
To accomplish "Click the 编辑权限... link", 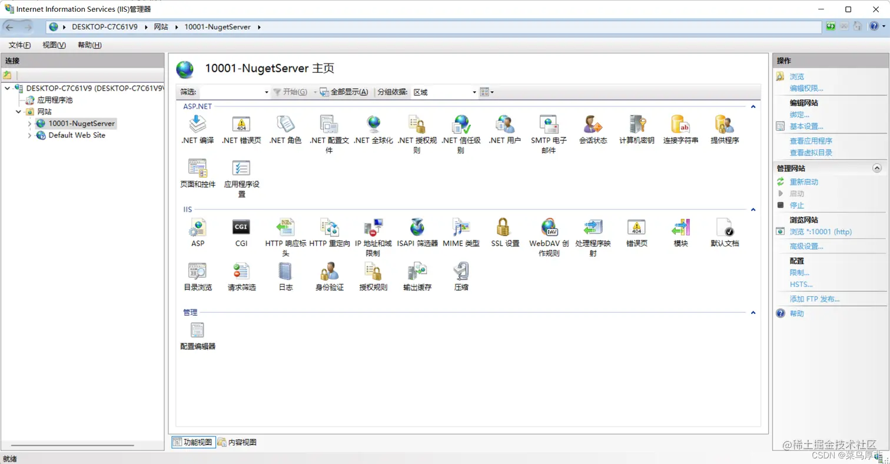I will click(806, 89).
